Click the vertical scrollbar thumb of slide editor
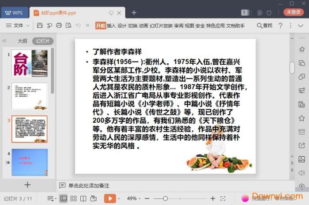The width and height of the screenshot is (309, 205). pyautogui.click(x=292, y=68)
